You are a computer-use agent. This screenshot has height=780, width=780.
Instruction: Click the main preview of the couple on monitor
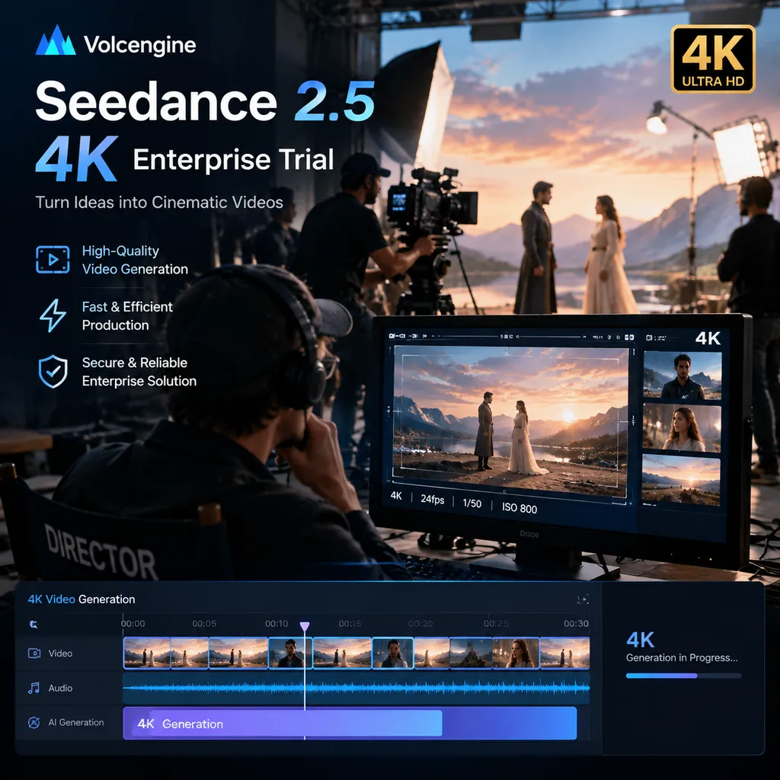click(510, 420)
